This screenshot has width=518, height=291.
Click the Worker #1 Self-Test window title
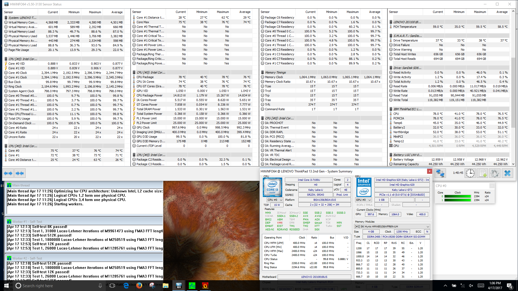click(27, 221)
